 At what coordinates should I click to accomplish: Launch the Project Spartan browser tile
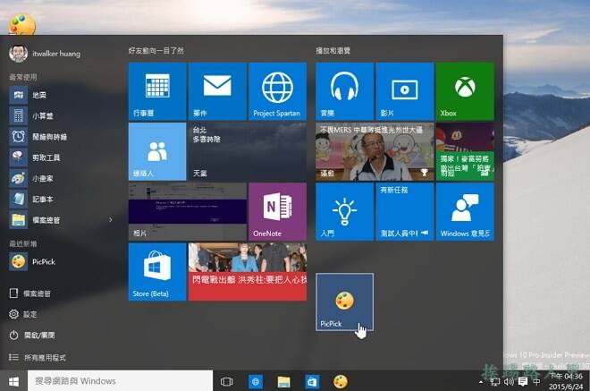point(278,91)
